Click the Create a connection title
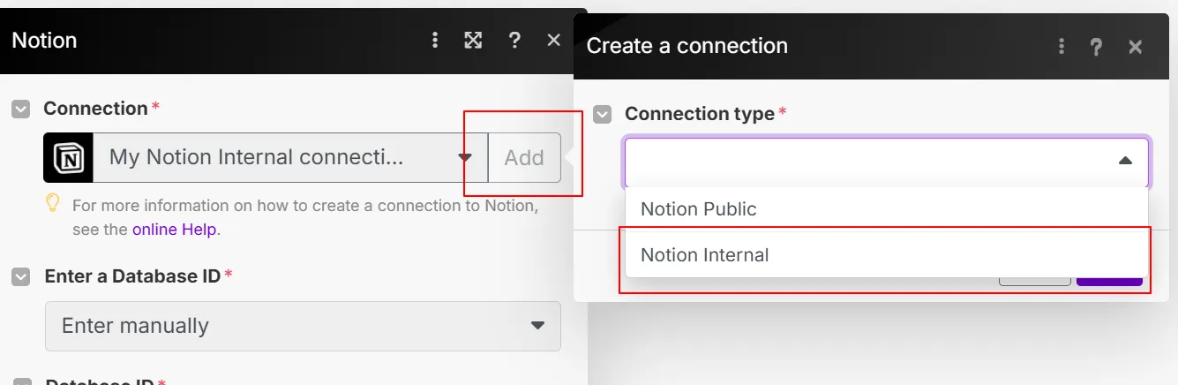The height and width of the screenshot is (385, 1178). (x=687, y=46)
